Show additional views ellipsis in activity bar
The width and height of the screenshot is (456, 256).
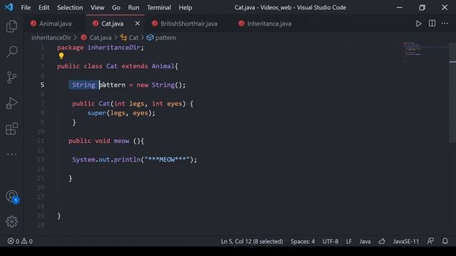11,154
